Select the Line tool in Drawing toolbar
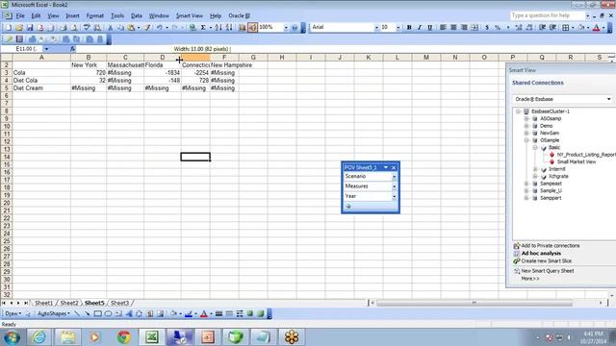The image size is (616, 346). 77,313
